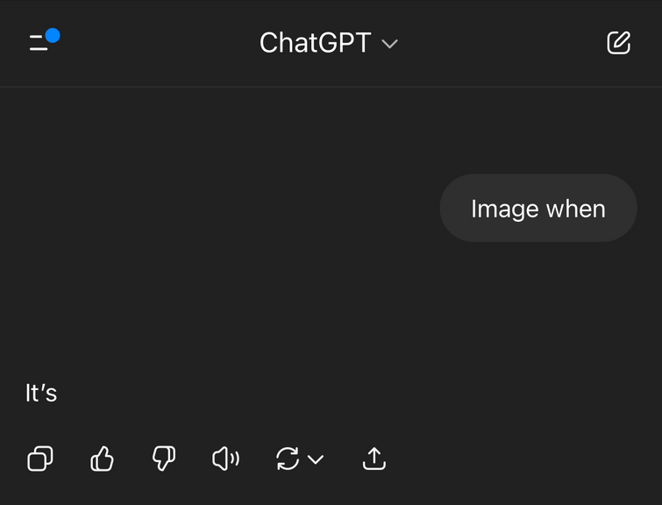The image size is (662, 505).
Task: Click the blue notification dot on menu
Action: (53, 35)
